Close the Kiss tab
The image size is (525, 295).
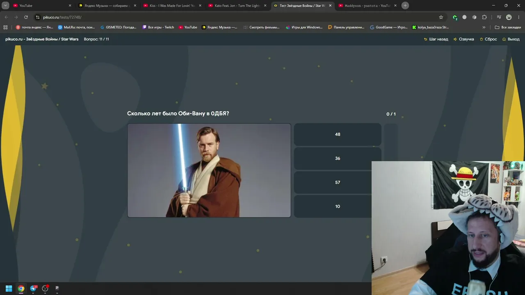tap(200, 5)
